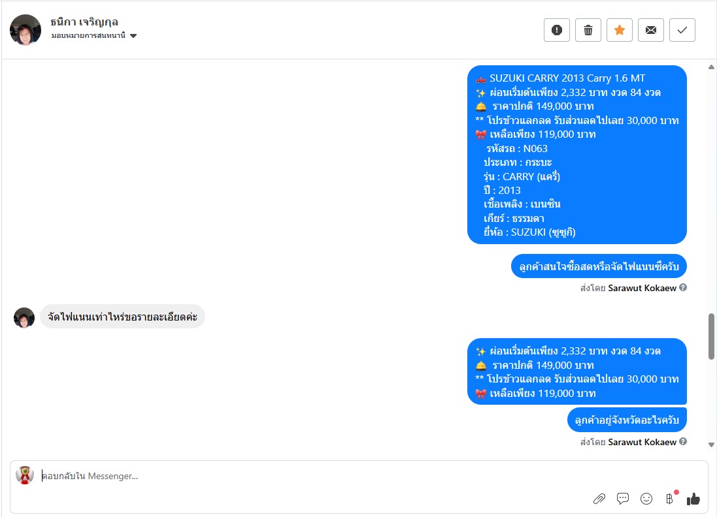Send a thumbs-up like
The image size is (717, 517).
[x=693, y=499]
